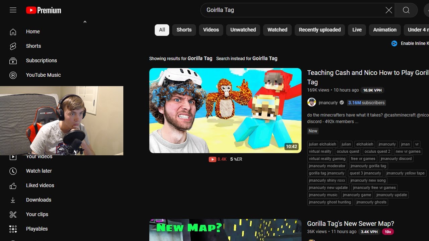Open the hamburger guide menu
Viewport: 429px width, 241px height.
point(13,10)
